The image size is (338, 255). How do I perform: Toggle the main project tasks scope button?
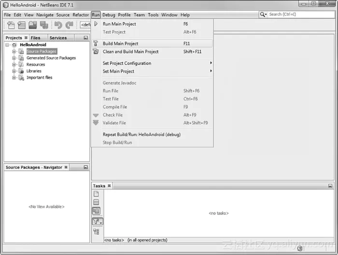tap(96, 202)
